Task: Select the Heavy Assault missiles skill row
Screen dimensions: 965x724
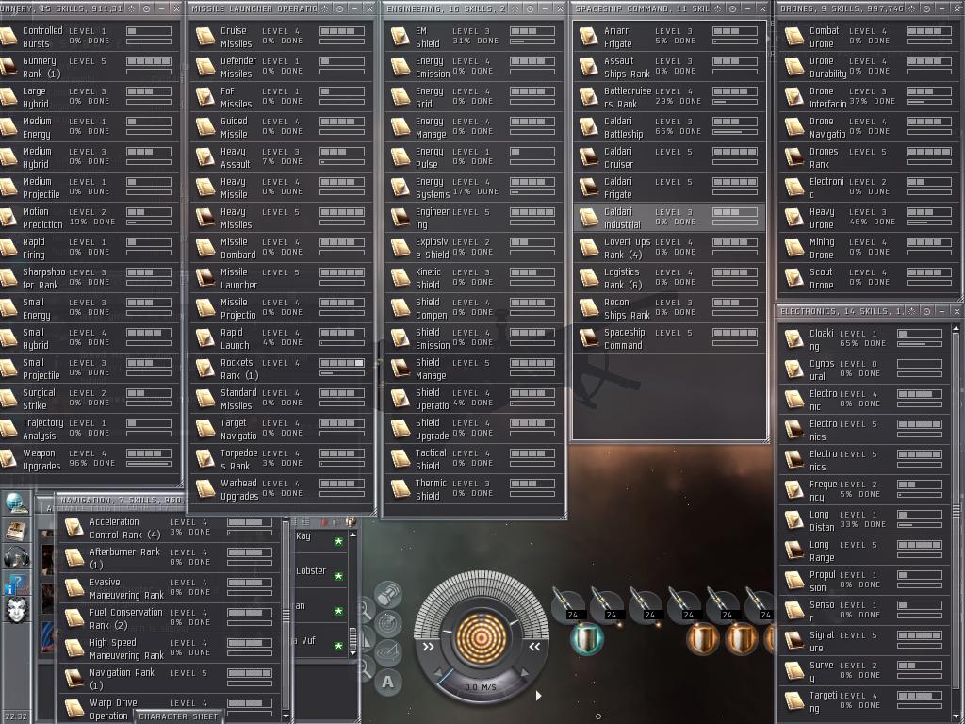Action: pyautogui.click(x=281, y=157)
